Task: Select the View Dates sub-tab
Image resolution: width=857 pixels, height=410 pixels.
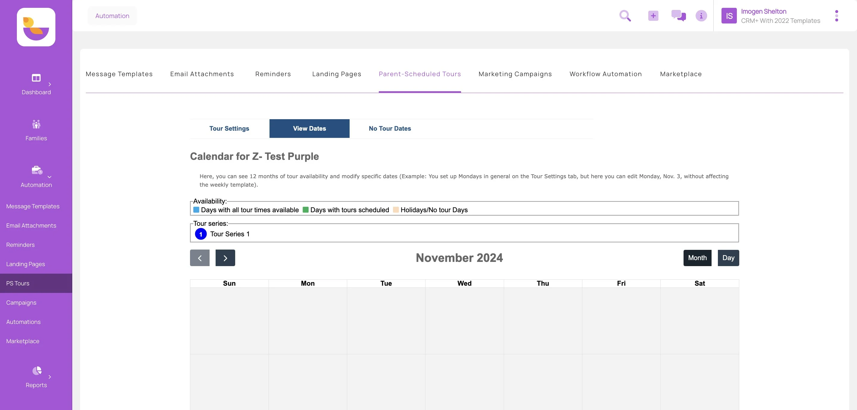Action: [x=309, y=129]
